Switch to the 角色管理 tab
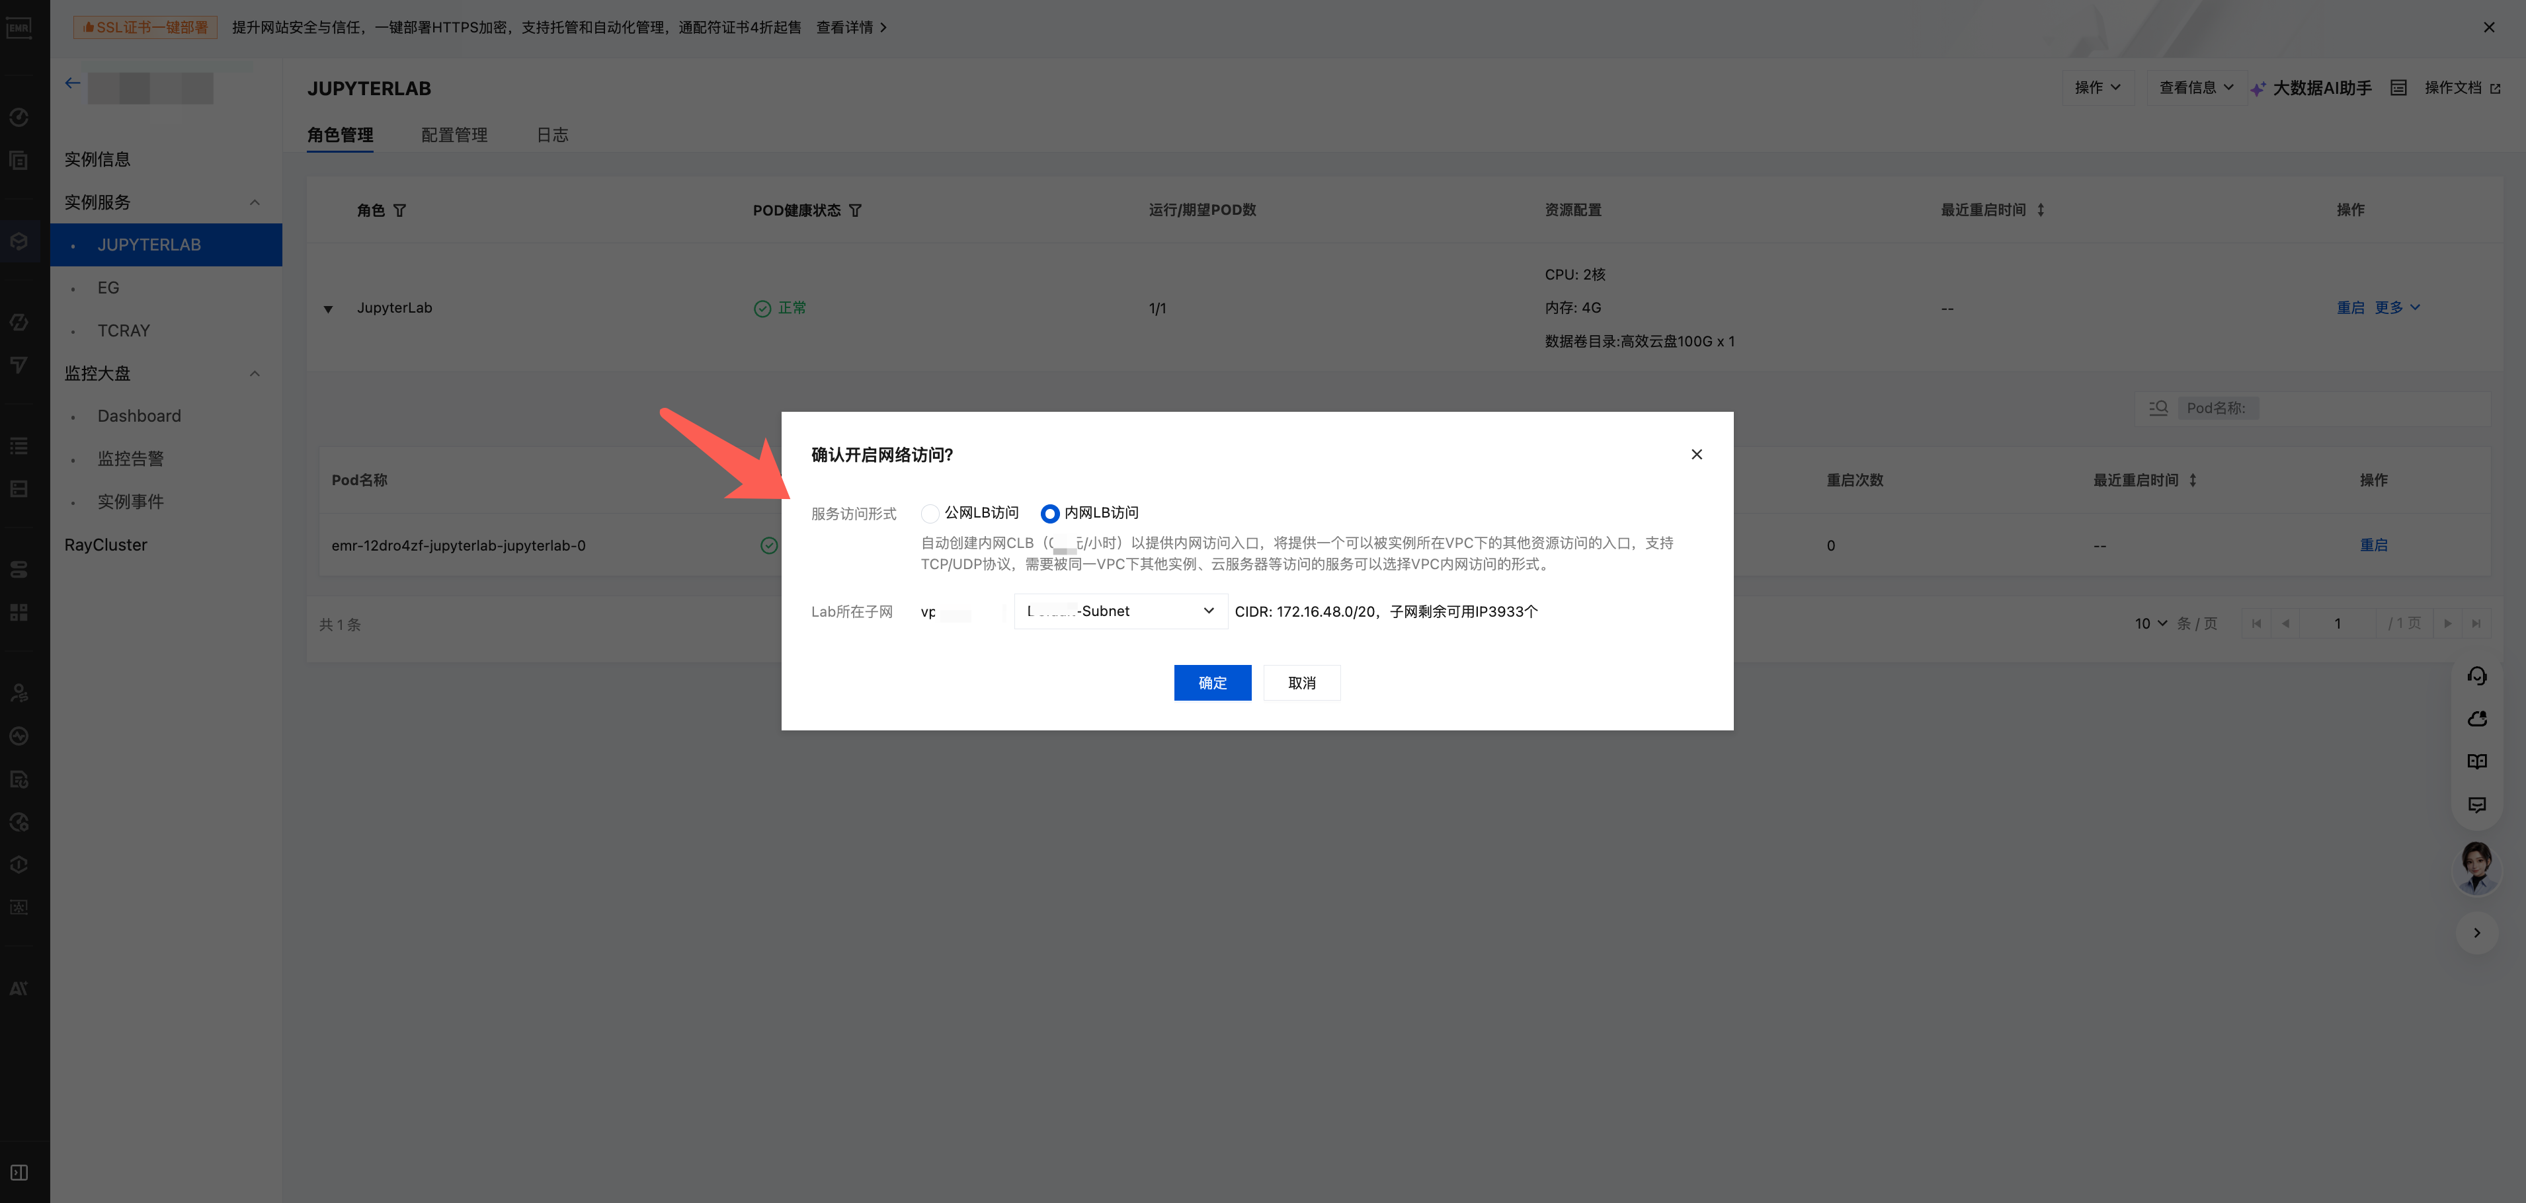This screenshot has height=1203, width=2526. [x=341, y=136]
